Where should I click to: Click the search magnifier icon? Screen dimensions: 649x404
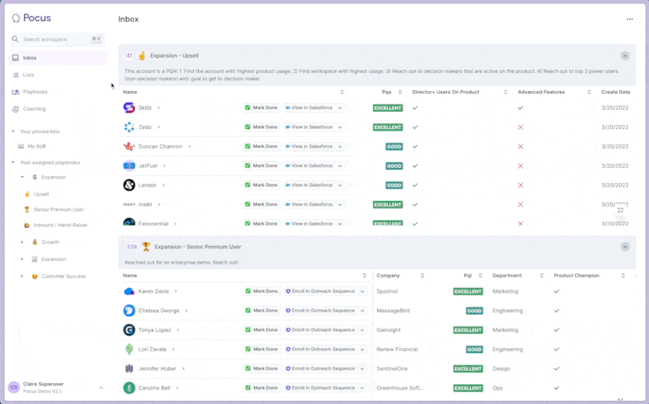point(15,39)
